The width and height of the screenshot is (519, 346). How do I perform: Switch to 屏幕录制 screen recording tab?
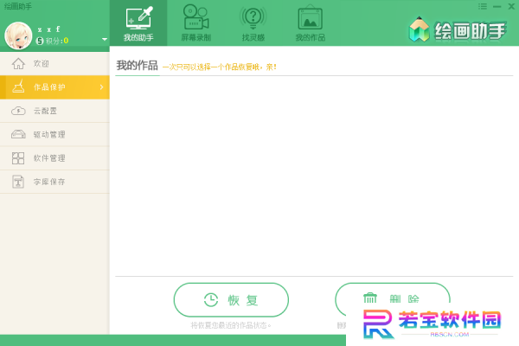point(196,23)
